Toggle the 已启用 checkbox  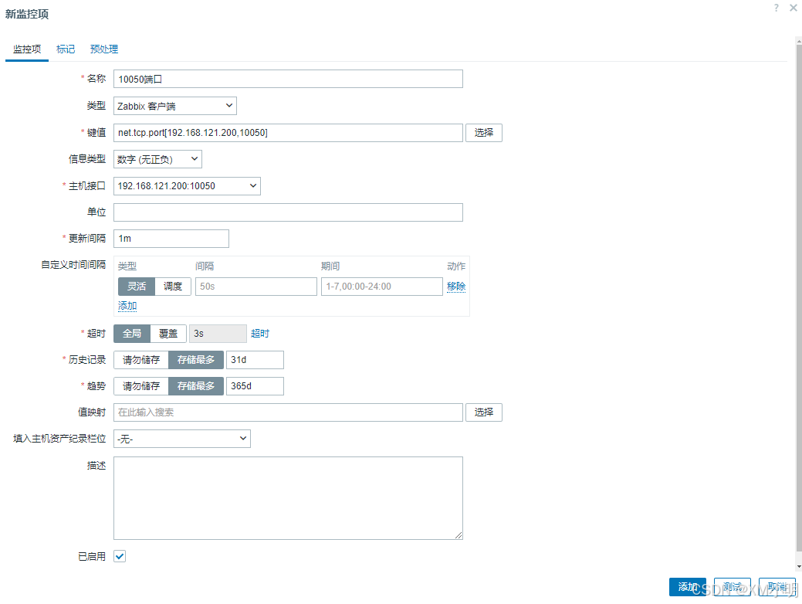click(x=120, y=556)
